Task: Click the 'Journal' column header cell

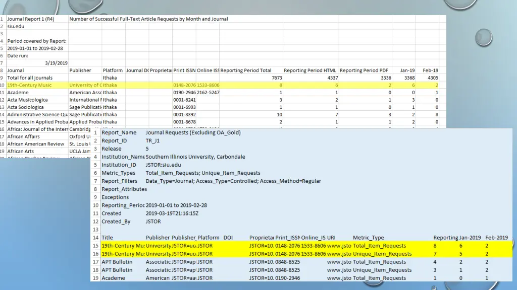Action: 16,70
